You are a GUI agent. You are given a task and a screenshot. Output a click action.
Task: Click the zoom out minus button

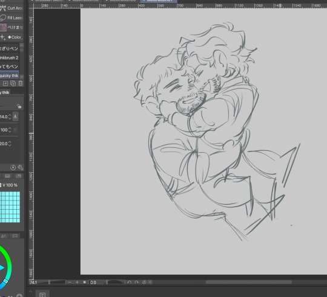point(70,282)
